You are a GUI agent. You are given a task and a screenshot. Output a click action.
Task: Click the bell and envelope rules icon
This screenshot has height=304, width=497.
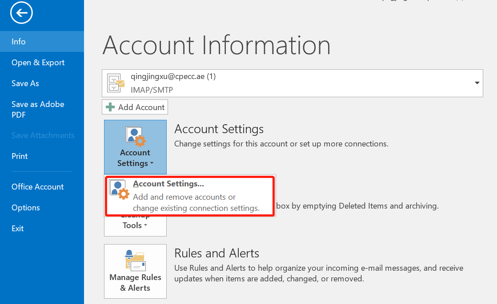(135, 261)
